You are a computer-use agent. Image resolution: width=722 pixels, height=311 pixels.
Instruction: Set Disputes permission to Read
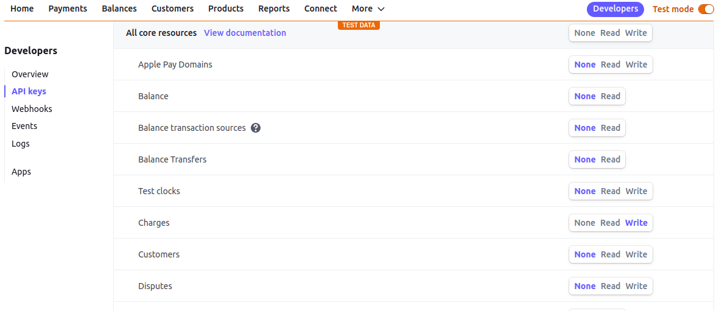[x=611, y=286]
